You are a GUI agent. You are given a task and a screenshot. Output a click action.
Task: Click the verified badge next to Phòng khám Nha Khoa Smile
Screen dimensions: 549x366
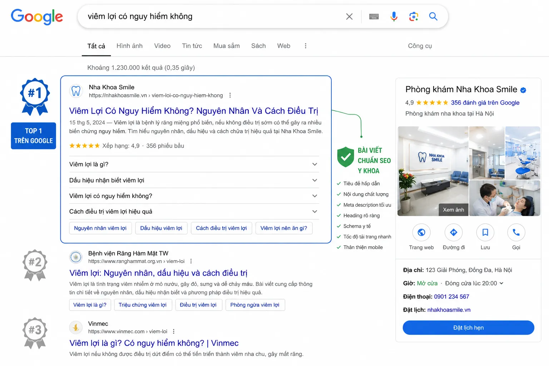pyautogui.click(x=523, y=90)
